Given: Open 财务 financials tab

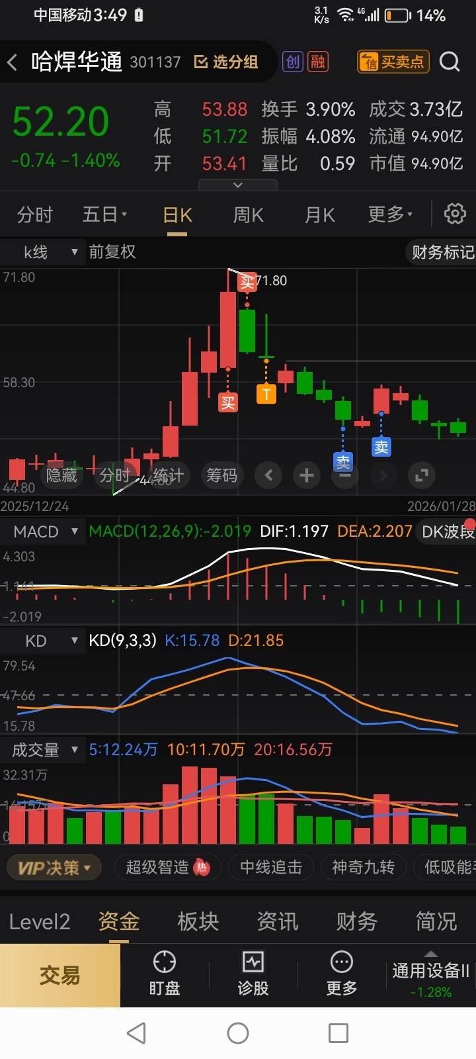Looking at the screenshot, I should pyautogui.click(x=357, y=921).
